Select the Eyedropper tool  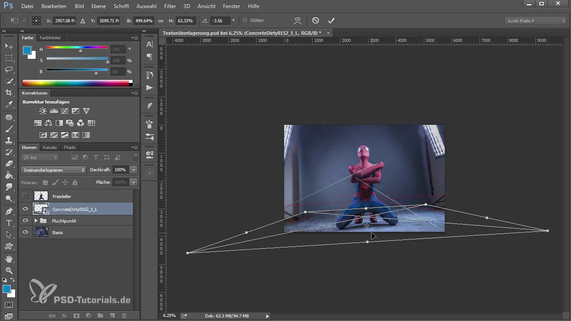click(8, 104)
